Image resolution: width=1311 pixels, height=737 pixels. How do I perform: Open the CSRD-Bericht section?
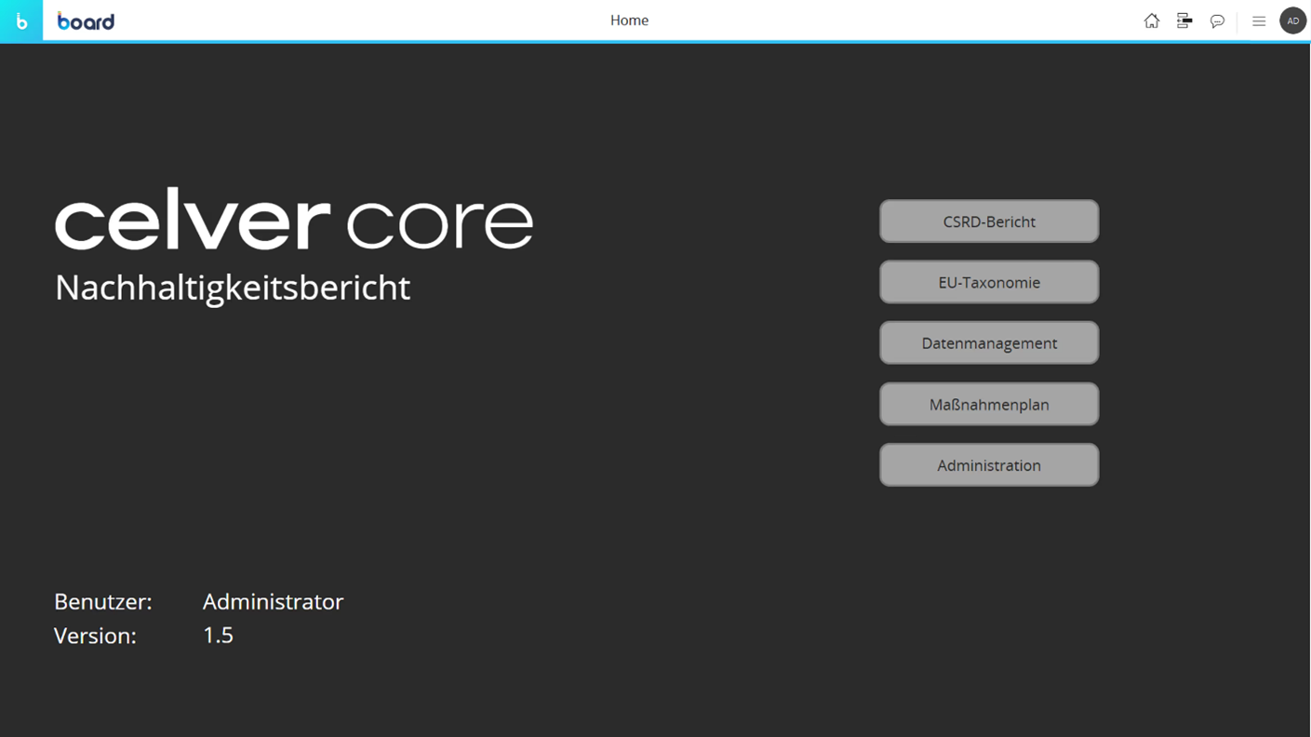[x=988, y=221]
